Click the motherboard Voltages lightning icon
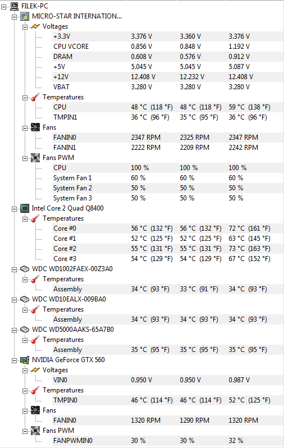Viewport: 284px width, 448px height. click(35, 26)
